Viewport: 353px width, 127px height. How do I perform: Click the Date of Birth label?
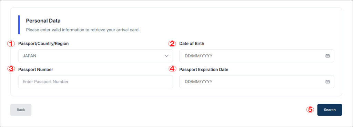coord(192,44)
